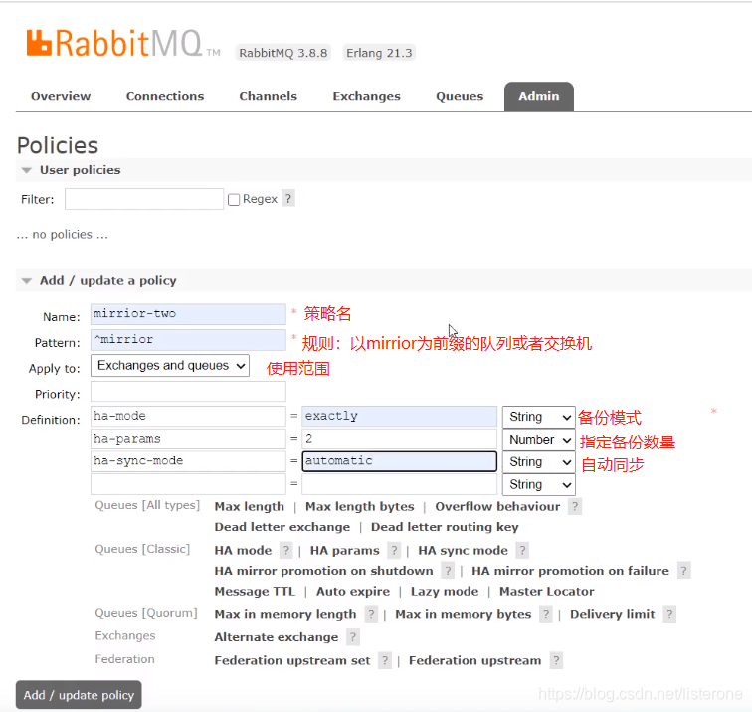Open help for Overflow behaviour
752x712 pixels.
coord(575,507)
